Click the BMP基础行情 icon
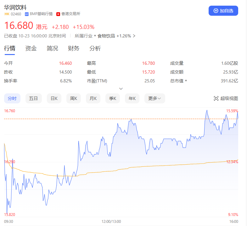247x226 pixels. pyautogui.click(x=27, y=14)
